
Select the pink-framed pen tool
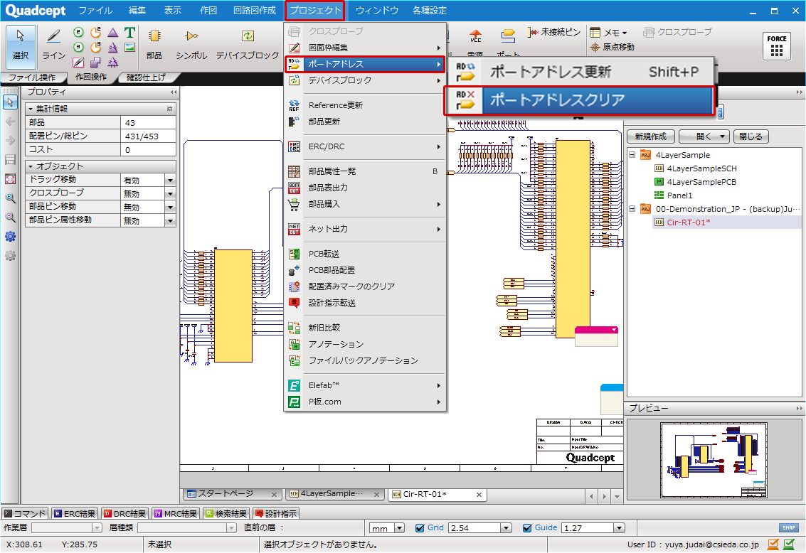click(x=78, y=62)
